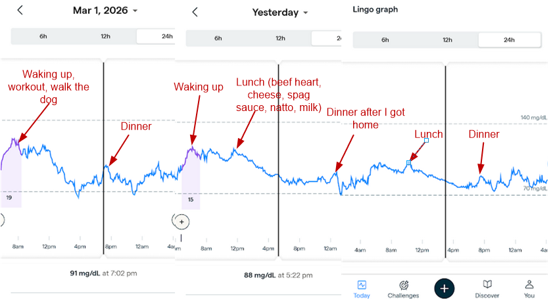The height and width of the screenshot is (299, 555).
Task: Select the Lunch marker square on Lingo graph
Action: [x=408, y=162]
